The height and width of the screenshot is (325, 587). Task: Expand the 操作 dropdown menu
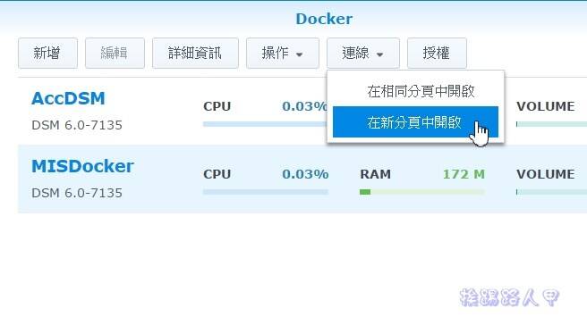(283, 53)
